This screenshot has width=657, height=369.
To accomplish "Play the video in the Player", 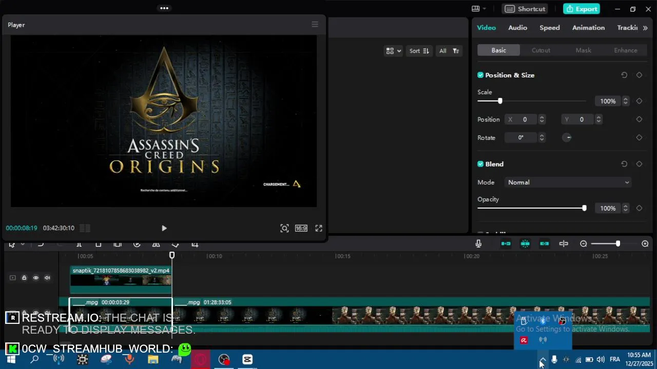I will point(164,228).
